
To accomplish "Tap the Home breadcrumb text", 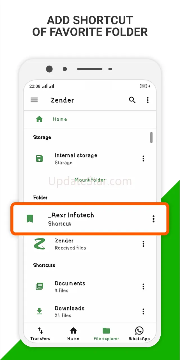I will pyautogui.click(x=60, y=119).
